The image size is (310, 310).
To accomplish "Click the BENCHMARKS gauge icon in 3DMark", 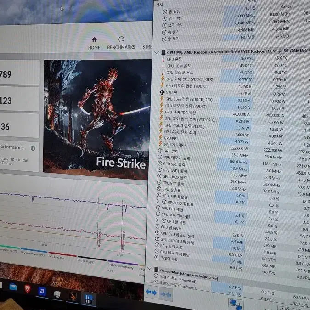I will [x=121, y=39].
